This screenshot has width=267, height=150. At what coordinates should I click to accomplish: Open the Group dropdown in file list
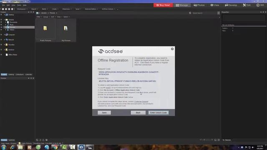pyautogui.click(x=46, y=17)
